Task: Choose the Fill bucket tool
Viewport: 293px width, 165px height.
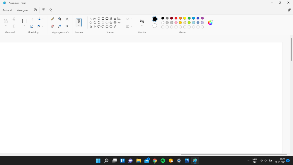Action: coord(60,19)
